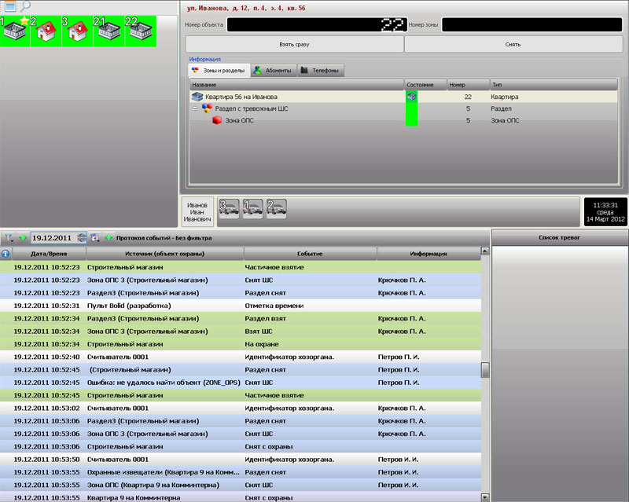629x502 pixels.
Task: Select object 1 building with star
Action: (x=15, y=31)
